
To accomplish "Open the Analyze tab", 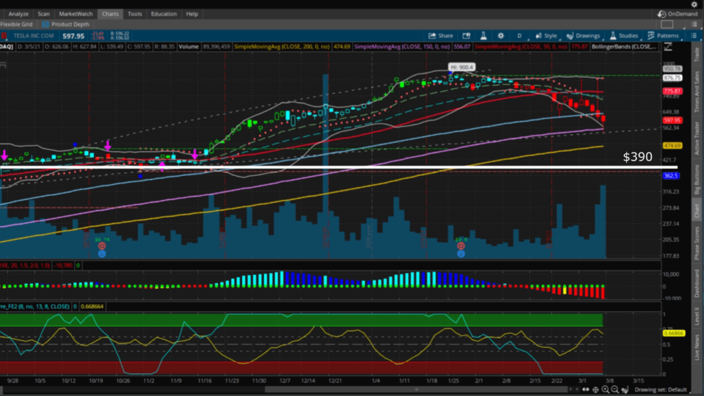I will (19, 14).
